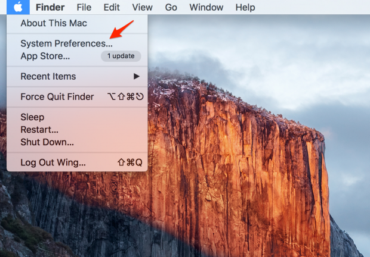The image size is (370, 257).
Task: Open the Finder menu
Action: [50, 8]
